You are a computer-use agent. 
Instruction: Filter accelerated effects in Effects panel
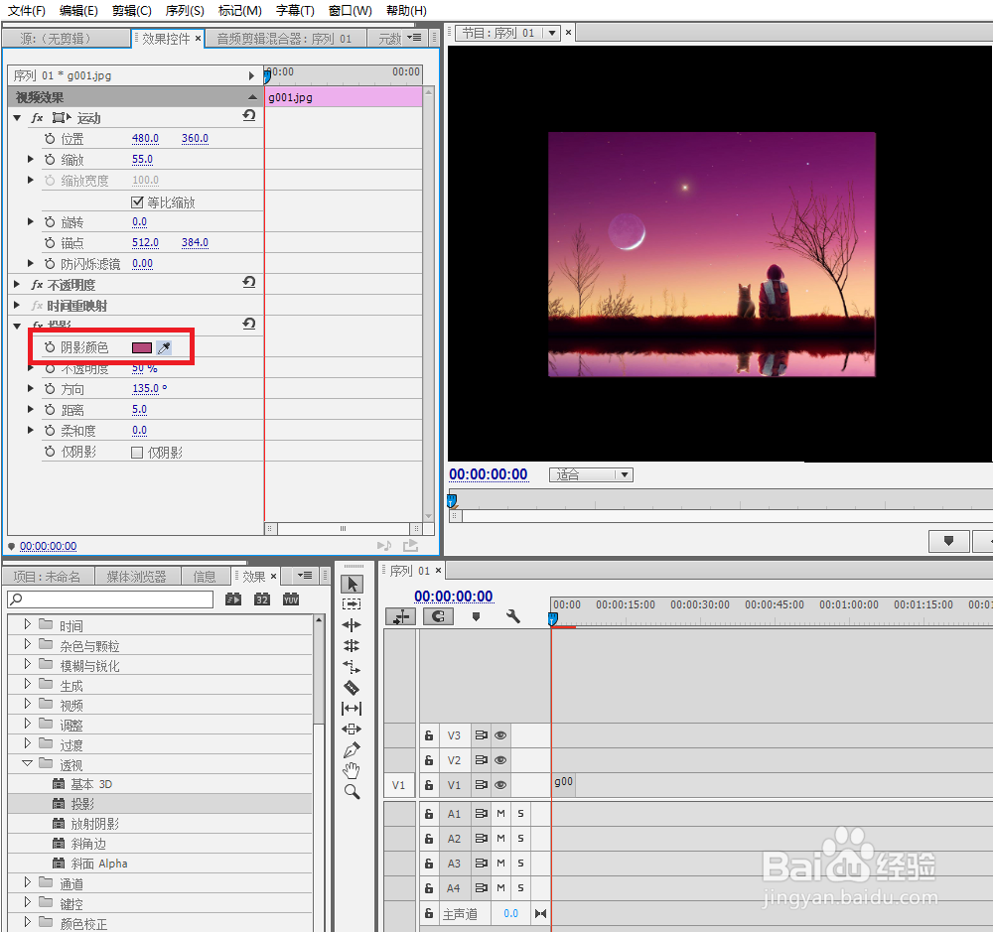pos(233,599)
